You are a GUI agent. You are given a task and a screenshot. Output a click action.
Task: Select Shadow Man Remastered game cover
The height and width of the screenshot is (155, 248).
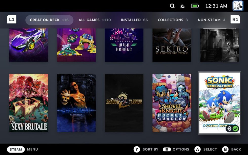[76, 103]
